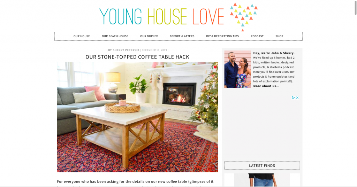Open the Our Beach House menu

[115, 36]
